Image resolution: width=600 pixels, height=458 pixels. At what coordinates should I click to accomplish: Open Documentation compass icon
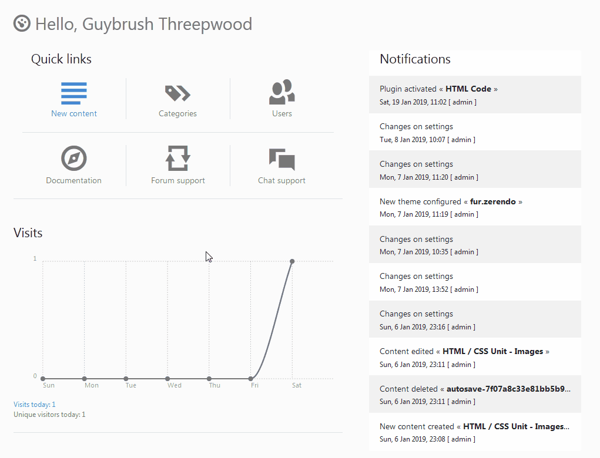pyautogui.click(x=74, y=159)
